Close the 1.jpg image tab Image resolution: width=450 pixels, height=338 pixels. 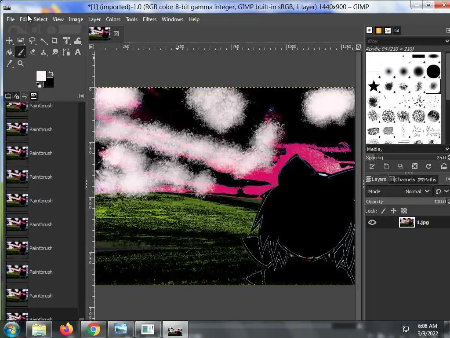[x=116, y=33]
